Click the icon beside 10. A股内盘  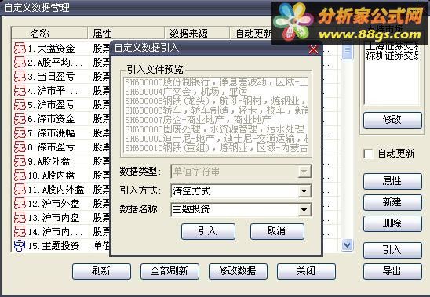point(20,176)
